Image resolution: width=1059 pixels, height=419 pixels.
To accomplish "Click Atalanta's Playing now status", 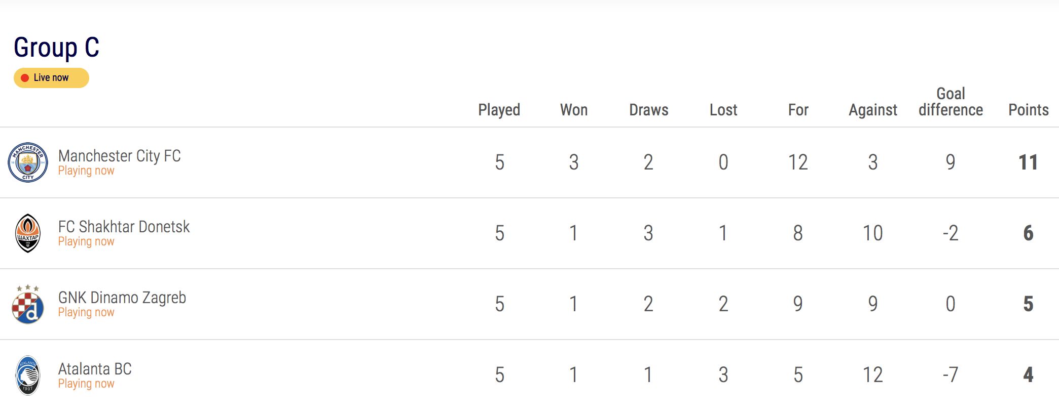I will 86,384.
